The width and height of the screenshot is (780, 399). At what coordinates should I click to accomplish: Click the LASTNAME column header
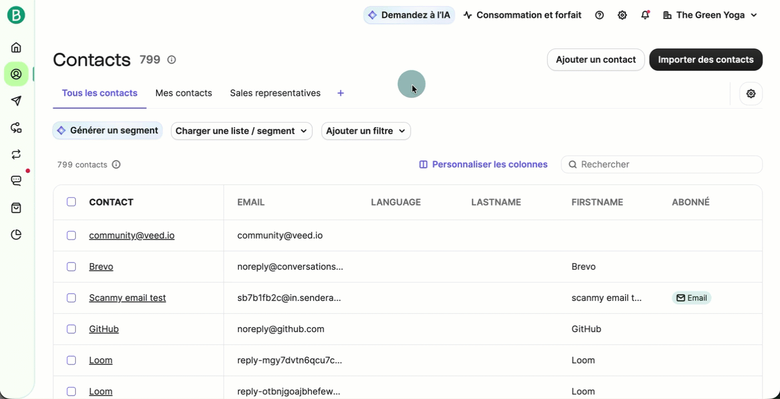point(496,202)
